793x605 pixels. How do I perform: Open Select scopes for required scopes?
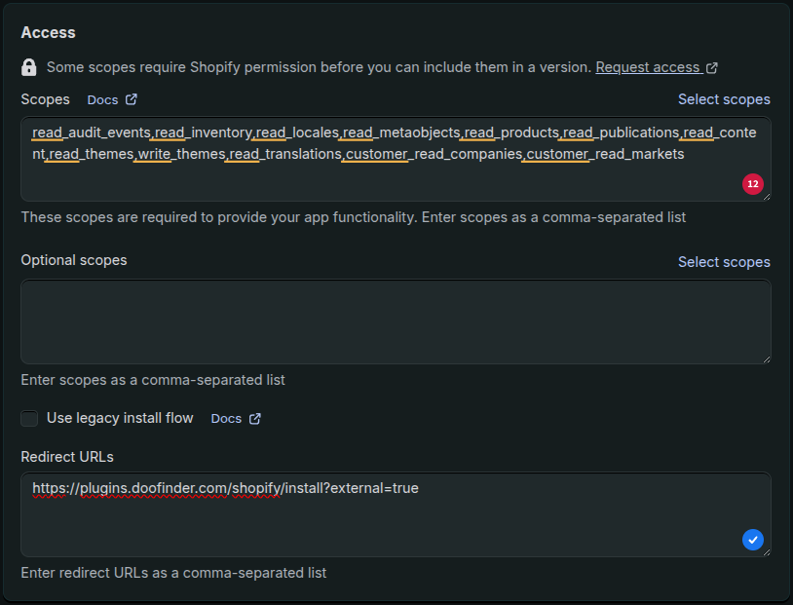tap(724, 99)
